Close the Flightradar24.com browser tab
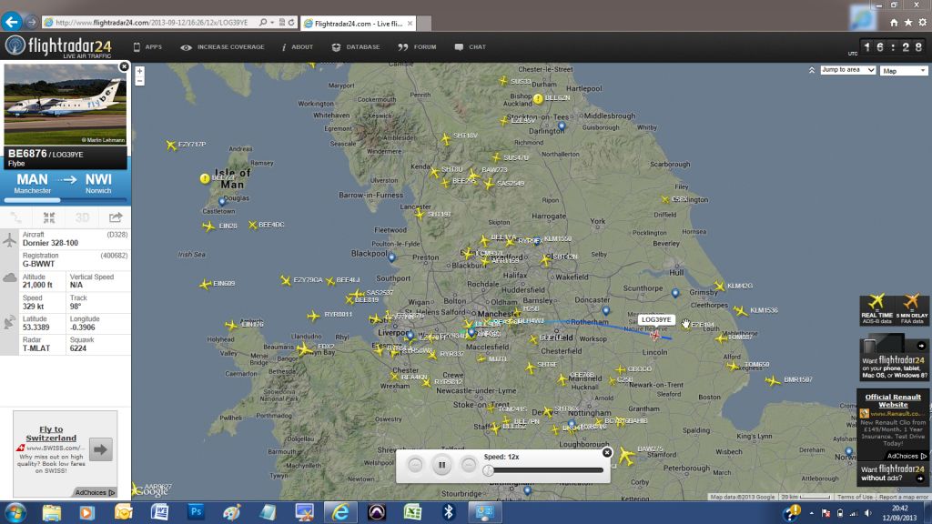The image size is (932, 524). point(410,23)
